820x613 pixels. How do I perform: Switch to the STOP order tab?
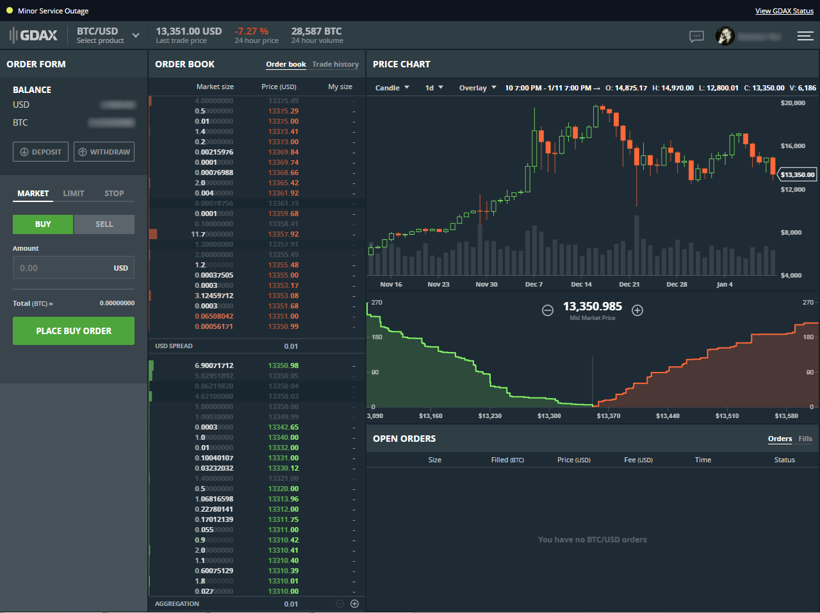[x=114, y=193]
